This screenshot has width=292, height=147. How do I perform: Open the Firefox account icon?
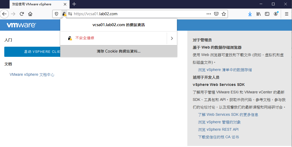276,14
